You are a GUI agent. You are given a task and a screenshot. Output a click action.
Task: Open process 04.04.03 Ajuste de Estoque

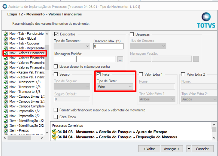112,132
